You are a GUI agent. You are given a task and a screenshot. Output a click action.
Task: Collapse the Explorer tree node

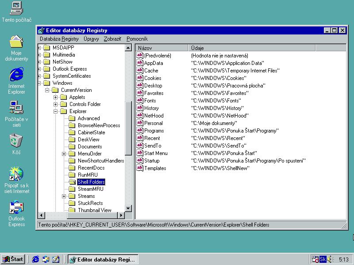(56, 111)
